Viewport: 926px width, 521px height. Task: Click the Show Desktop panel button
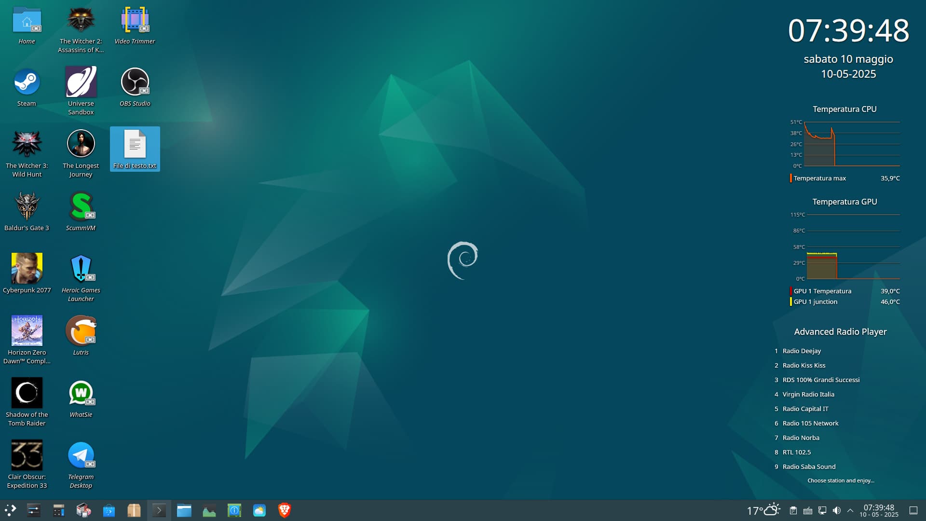click(x=913, y=510)
